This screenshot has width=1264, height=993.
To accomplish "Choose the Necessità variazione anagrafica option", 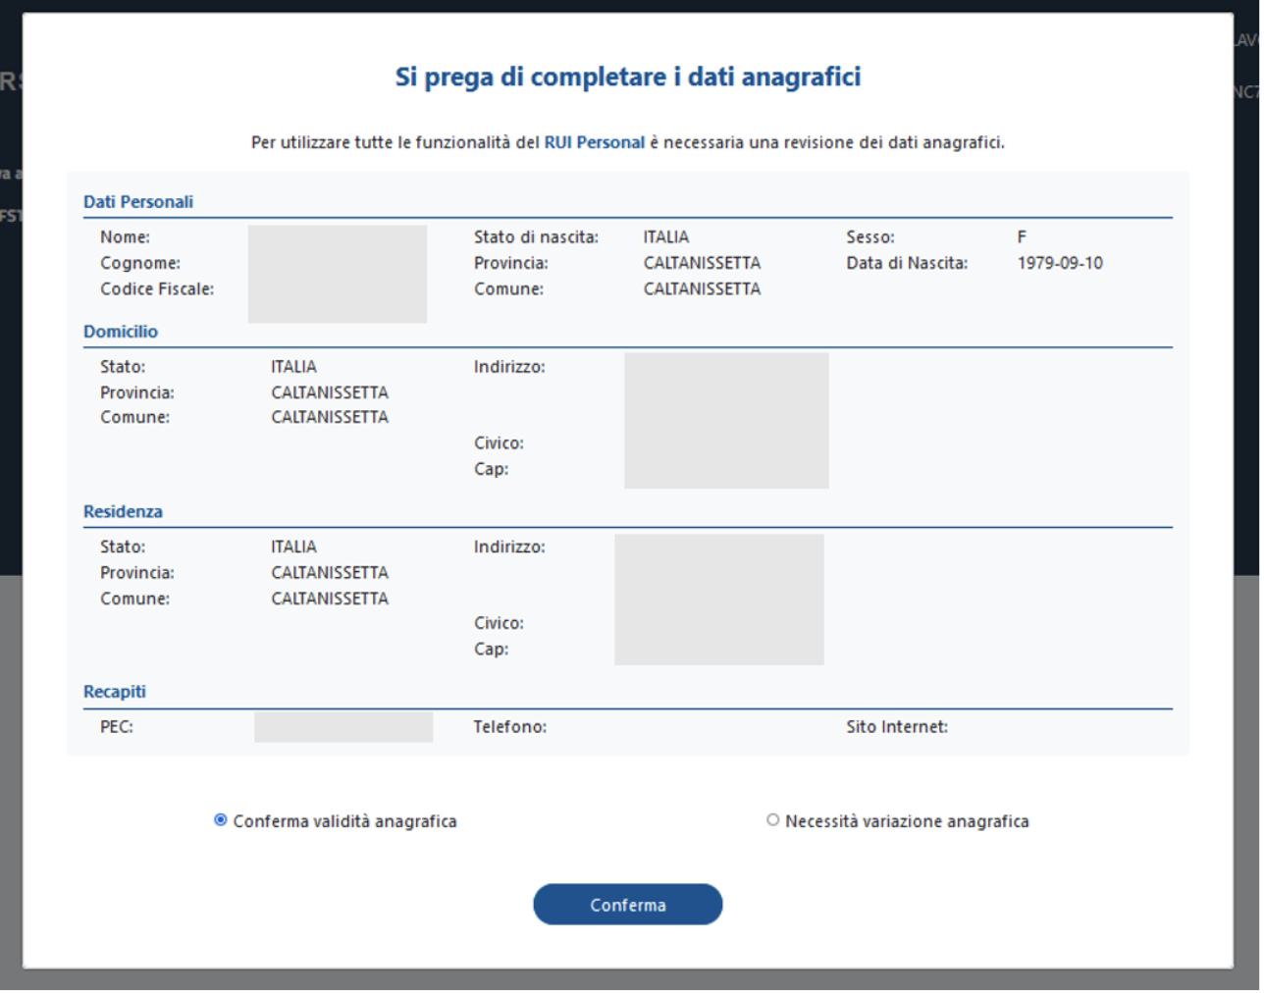I will tap(773, 820).
